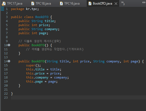Click the marker on line 1 ruler
This screenshot has height=111, width=146.
point(2,9)
